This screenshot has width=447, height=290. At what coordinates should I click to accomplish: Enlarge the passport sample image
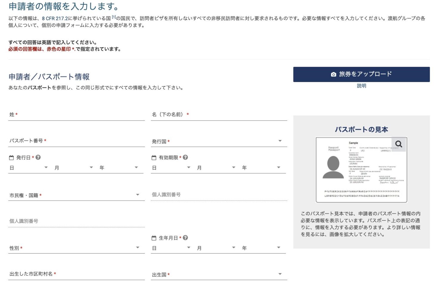(x=361, y=170)
